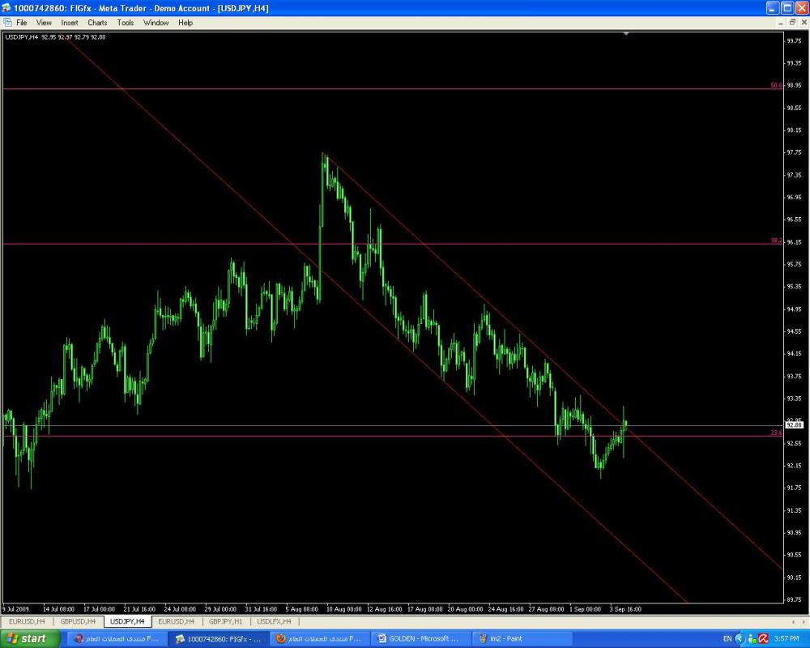This screenshot has width=810, height=648.
Task: Click the 50.0 Fibonacci level label
Action: [x=776, y=85]
